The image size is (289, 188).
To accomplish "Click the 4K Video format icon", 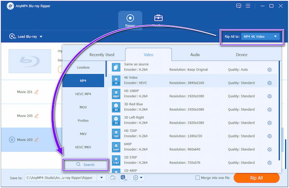I will 116,81.
